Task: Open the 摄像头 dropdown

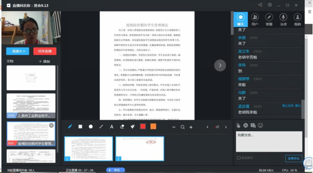Action: (x=18, y=51)
